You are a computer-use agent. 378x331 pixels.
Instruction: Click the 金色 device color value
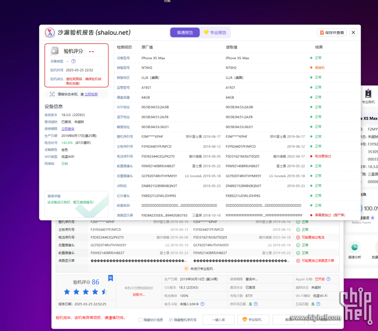pos(65,150)
